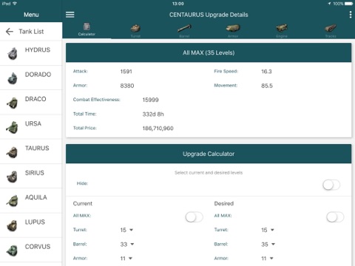Click Movement value 85.5
Viewport: 355px width, 266px height.
tap(267, 86)
